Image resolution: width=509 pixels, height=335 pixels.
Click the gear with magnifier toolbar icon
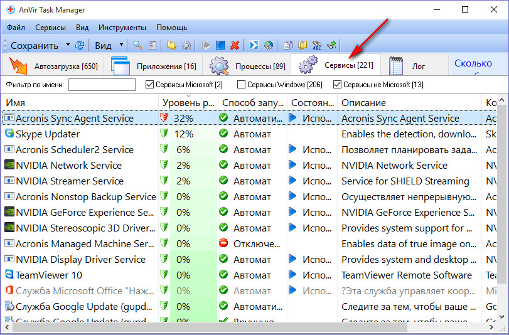coord(186,45)
